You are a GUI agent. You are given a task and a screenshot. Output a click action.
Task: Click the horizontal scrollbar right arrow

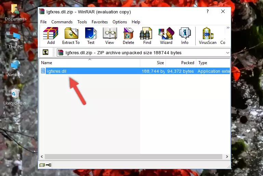pyautogui.click(x=227, y=157)
